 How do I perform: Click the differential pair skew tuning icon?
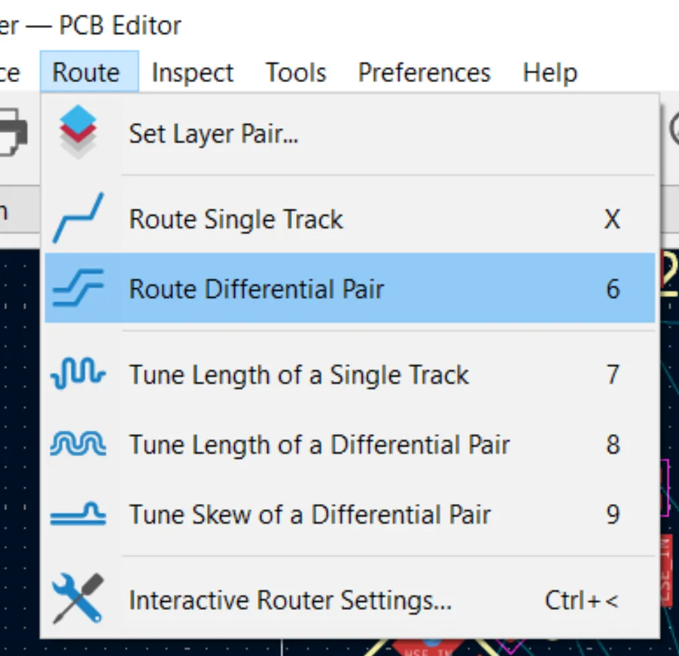tap(78, 515)
